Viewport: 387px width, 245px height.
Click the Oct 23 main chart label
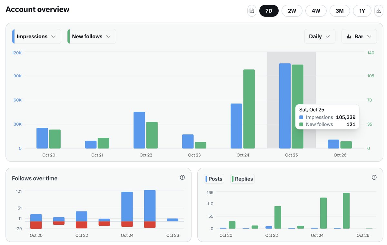click(x=194, y=155)
